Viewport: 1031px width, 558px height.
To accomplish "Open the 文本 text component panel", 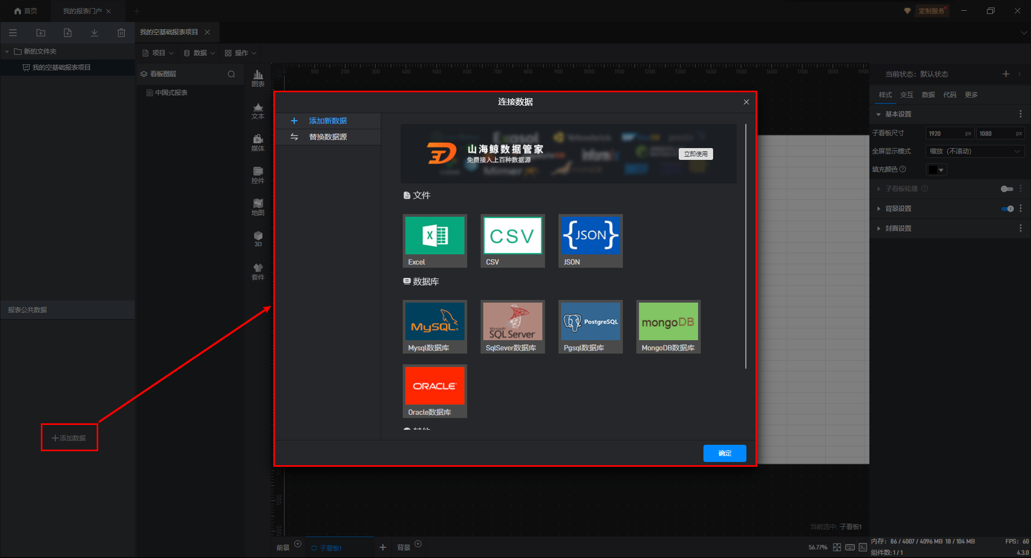I will [258, 111].
